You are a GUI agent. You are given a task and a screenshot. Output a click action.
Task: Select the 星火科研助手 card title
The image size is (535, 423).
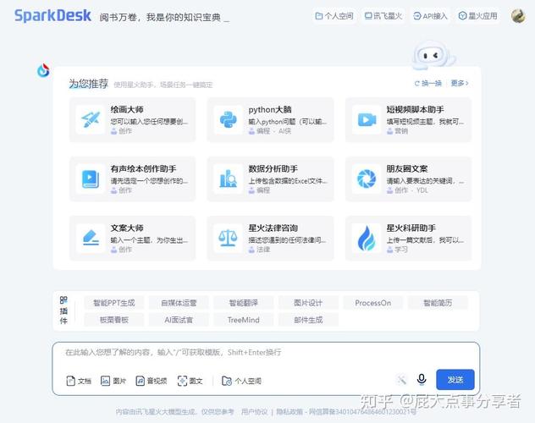point(411,228)
